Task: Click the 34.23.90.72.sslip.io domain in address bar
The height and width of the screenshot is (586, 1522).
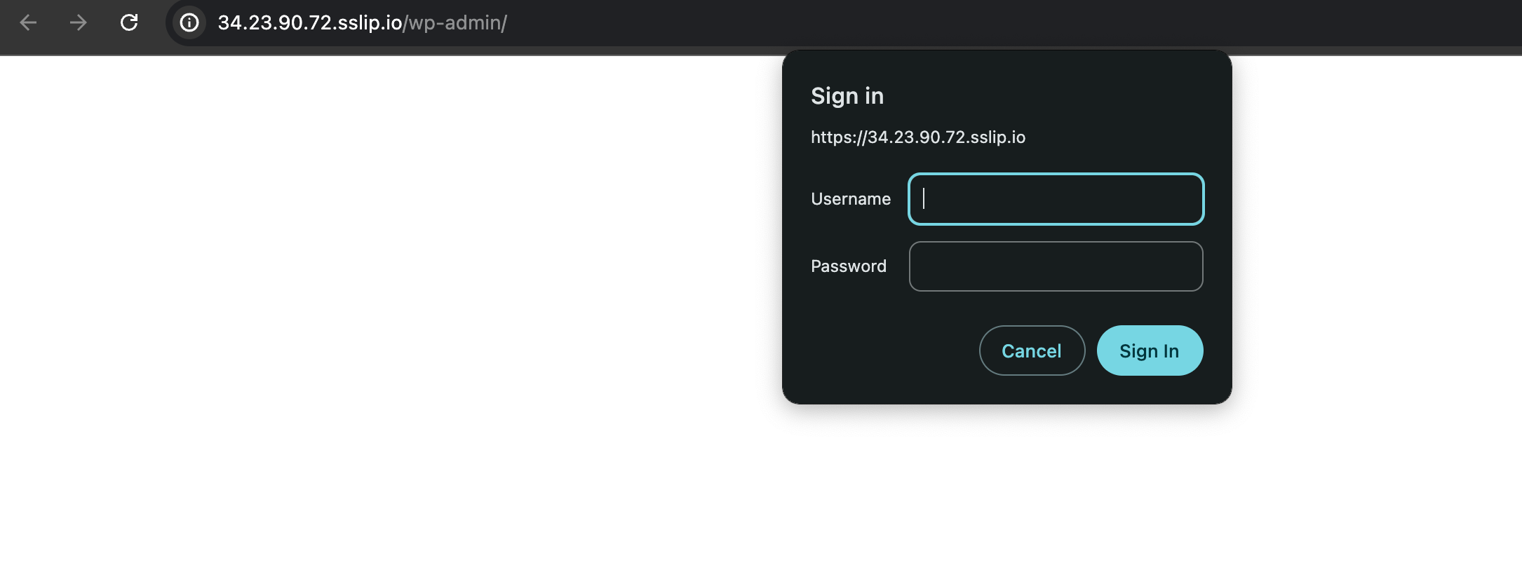Action: coord(309,23)
